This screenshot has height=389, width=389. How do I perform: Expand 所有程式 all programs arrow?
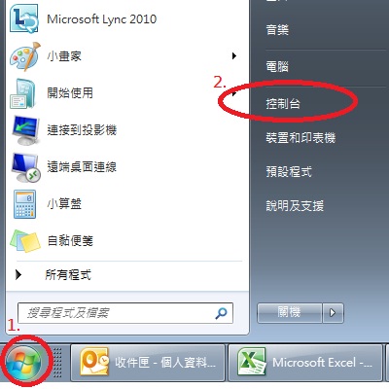click(18, 275)
